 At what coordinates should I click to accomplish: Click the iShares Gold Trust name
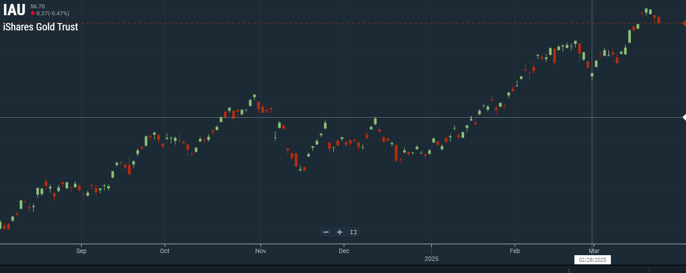40,27
